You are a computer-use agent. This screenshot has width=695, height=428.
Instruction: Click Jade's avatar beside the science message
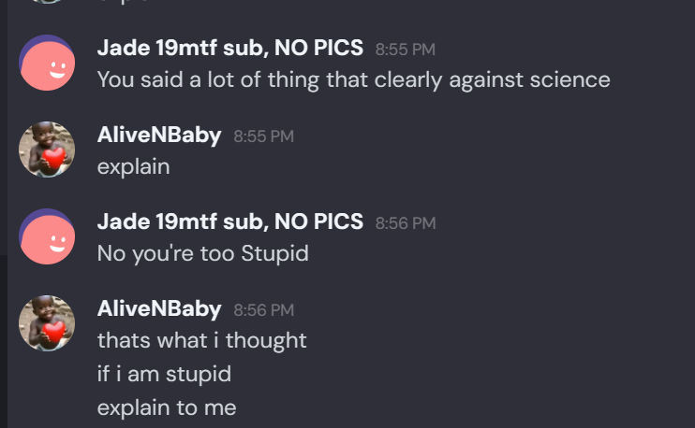(x=47, y=63)
